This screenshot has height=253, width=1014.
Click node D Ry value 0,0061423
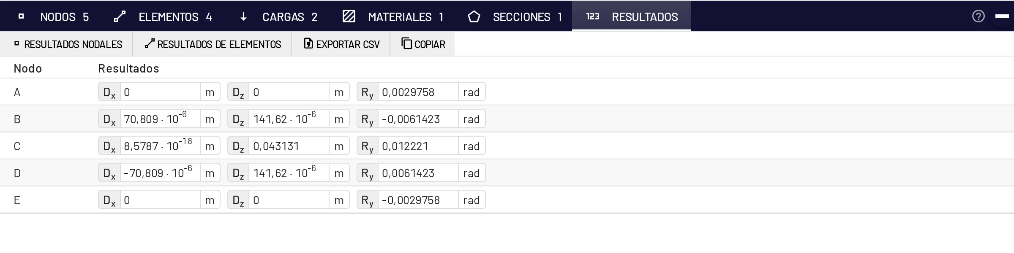click(x=418, y=173)
